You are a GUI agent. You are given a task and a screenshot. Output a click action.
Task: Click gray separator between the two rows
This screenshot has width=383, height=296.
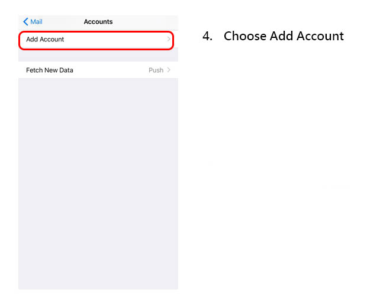click(x=98, y=56)
